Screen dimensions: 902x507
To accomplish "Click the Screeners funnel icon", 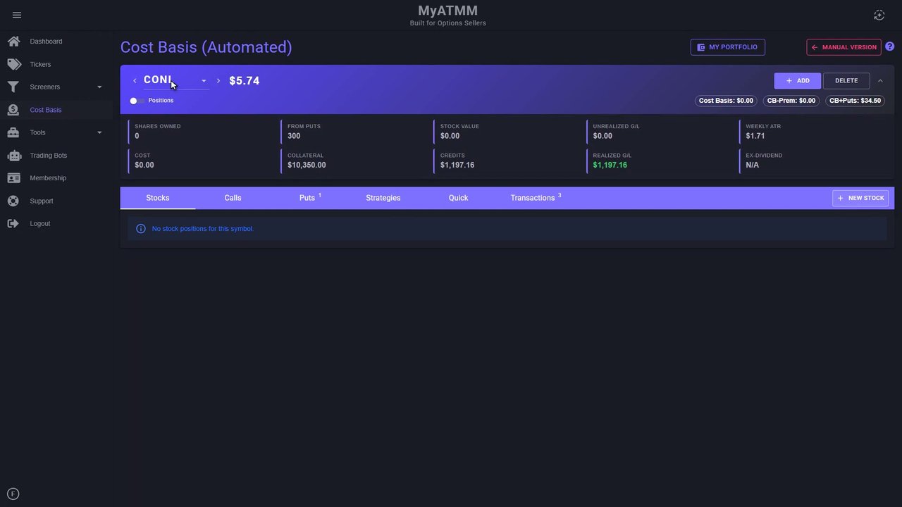I will [13, 87].
